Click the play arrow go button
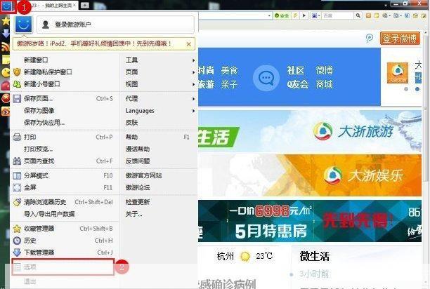The height and width of the screenshot is (289, 430). click(304, 15)
